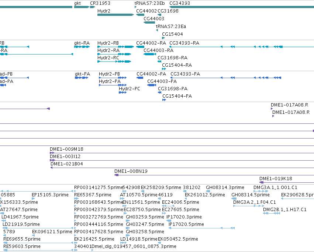Select the Hydr2-PB protein feature
The image size is (314, 252).
[x=113, y=78]
